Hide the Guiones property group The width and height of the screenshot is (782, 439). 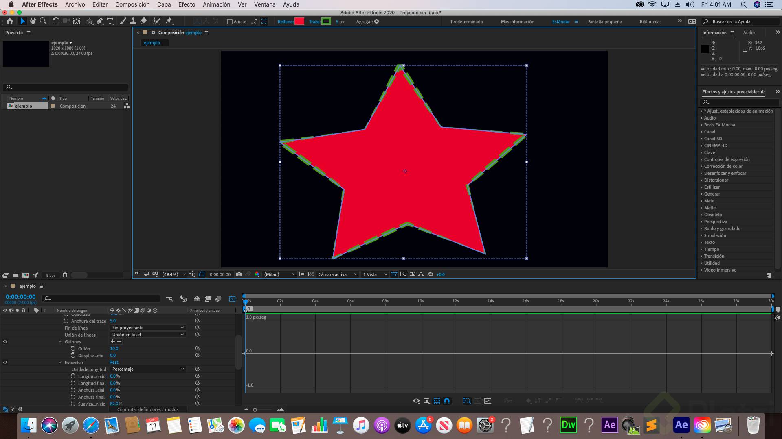[x=5, y=342]
